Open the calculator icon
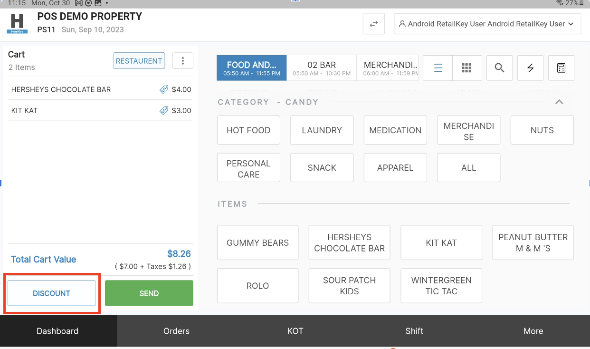Screen dimensions: 590x349 point(561,68)
